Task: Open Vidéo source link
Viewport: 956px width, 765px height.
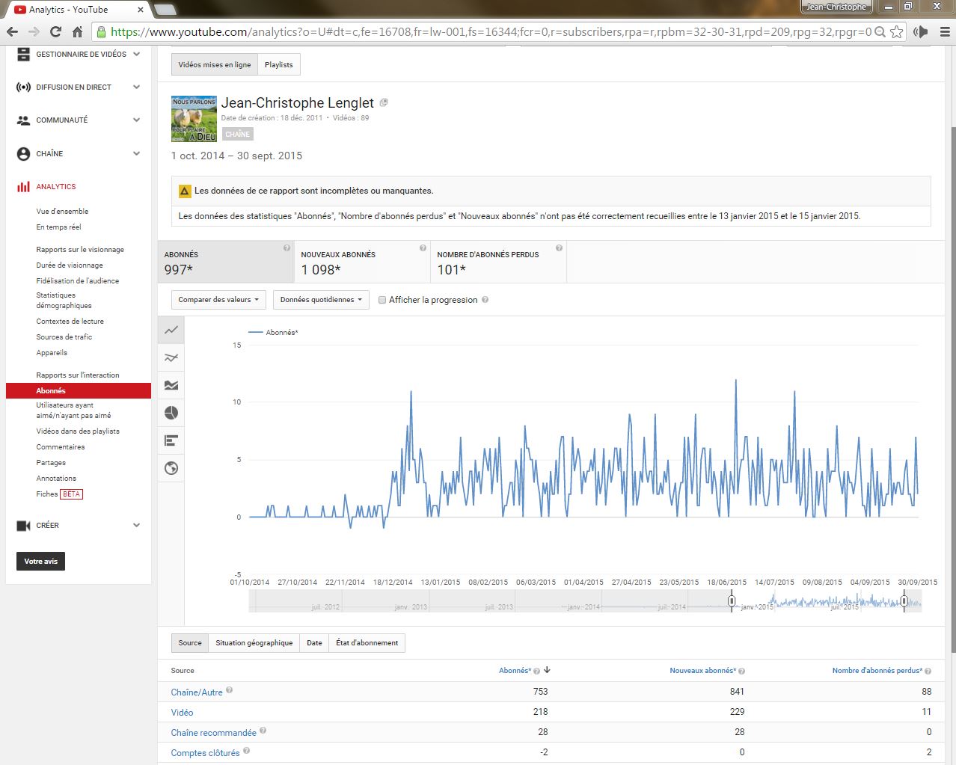Action: pos(182,713)
